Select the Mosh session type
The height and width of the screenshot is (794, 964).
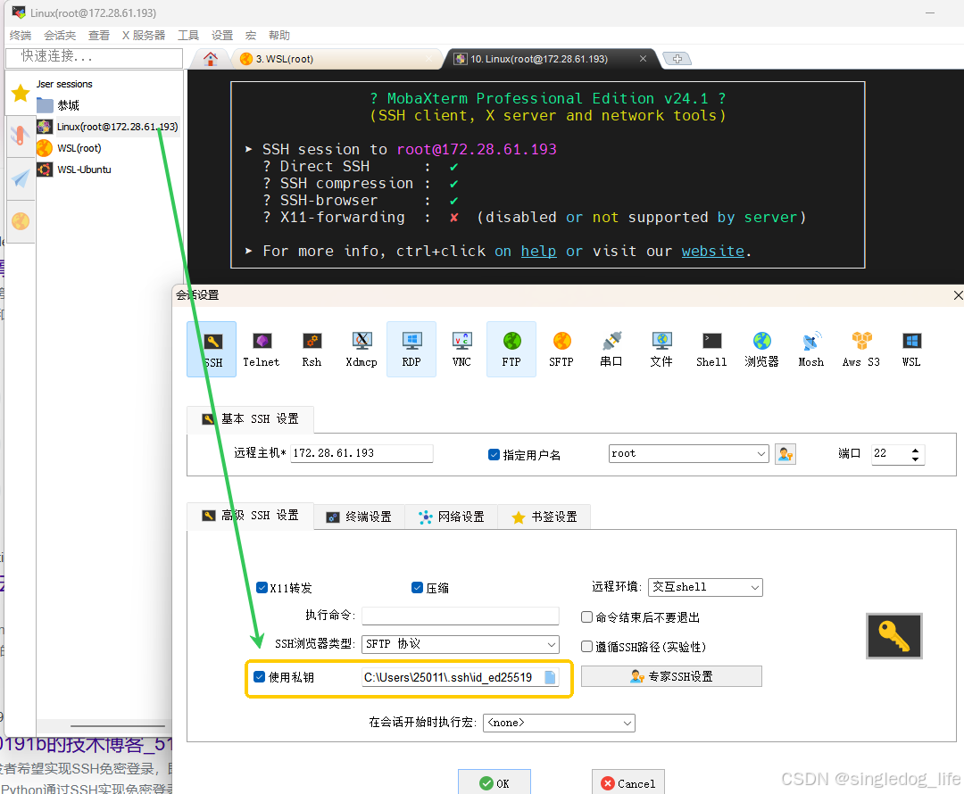point(811,349)
